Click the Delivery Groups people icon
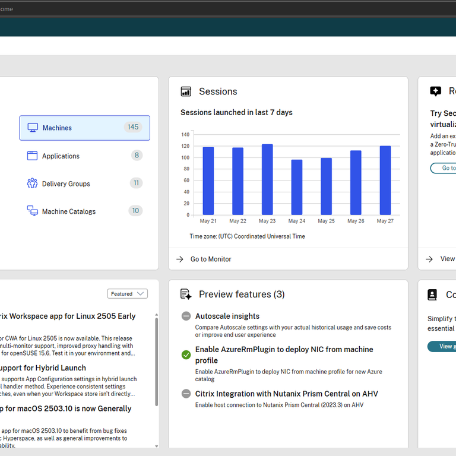Image resolution: width=456 pixels, height=456 pixels. [32, 183]
